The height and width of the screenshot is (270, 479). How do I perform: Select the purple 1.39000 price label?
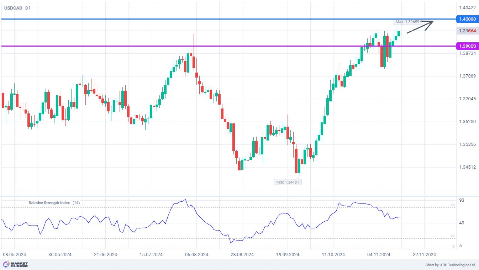(x=467, y=46)
